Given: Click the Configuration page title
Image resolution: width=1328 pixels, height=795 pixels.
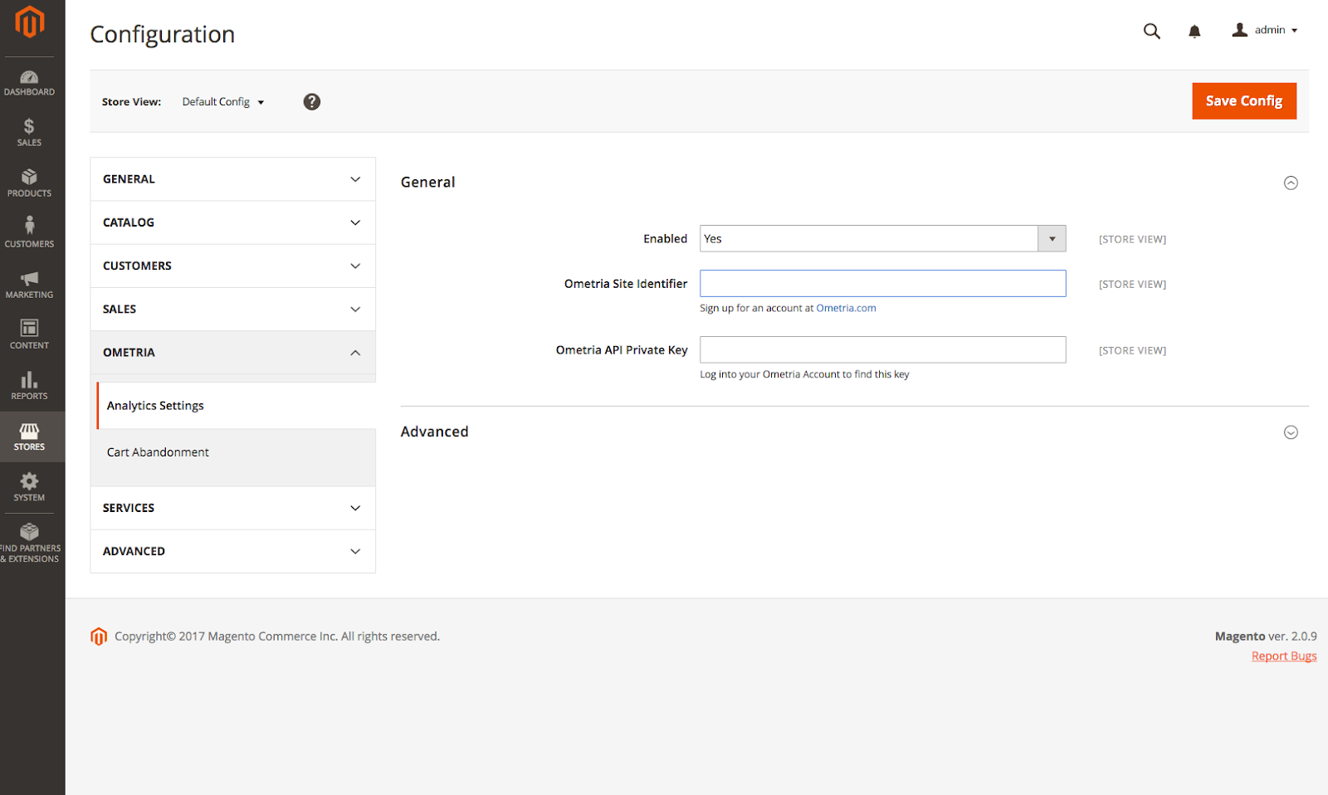Looking at the screenshot, I should tap(163, 34).
